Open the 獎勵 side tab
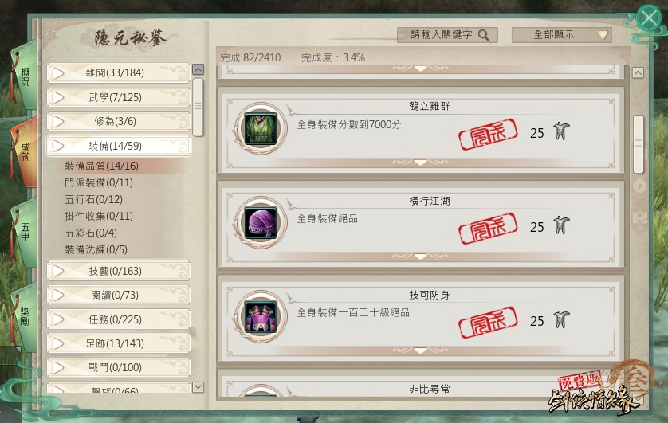The height and width of the screenshot is (423, 668). point(25,317)
